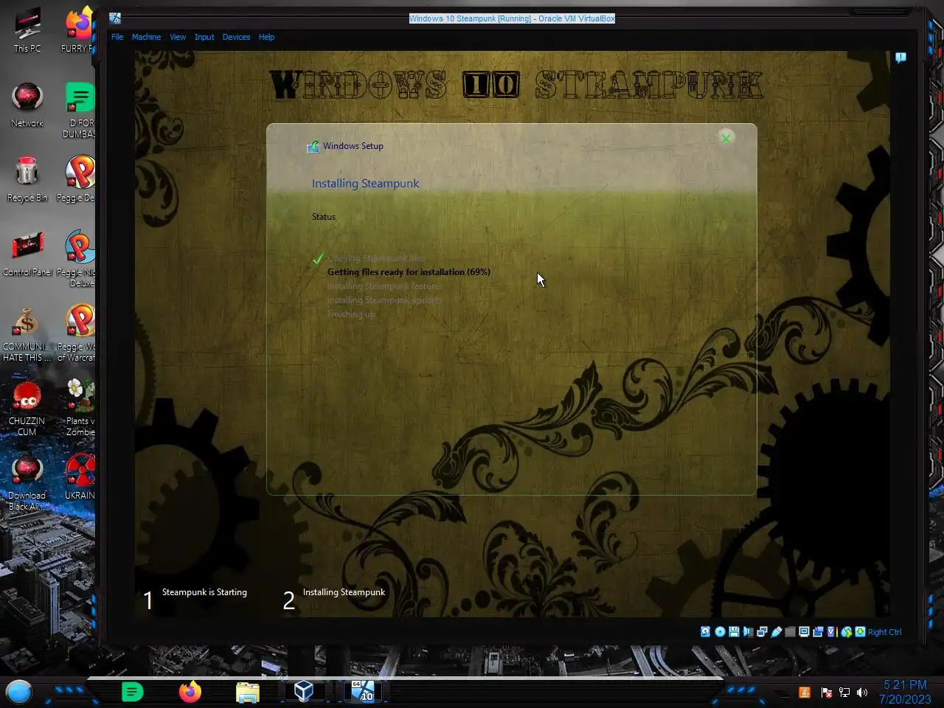The height and width of the screenshot is (708, 944).
Task: Click the VirtualBox window title bar icon
Action: click(115, 18)
